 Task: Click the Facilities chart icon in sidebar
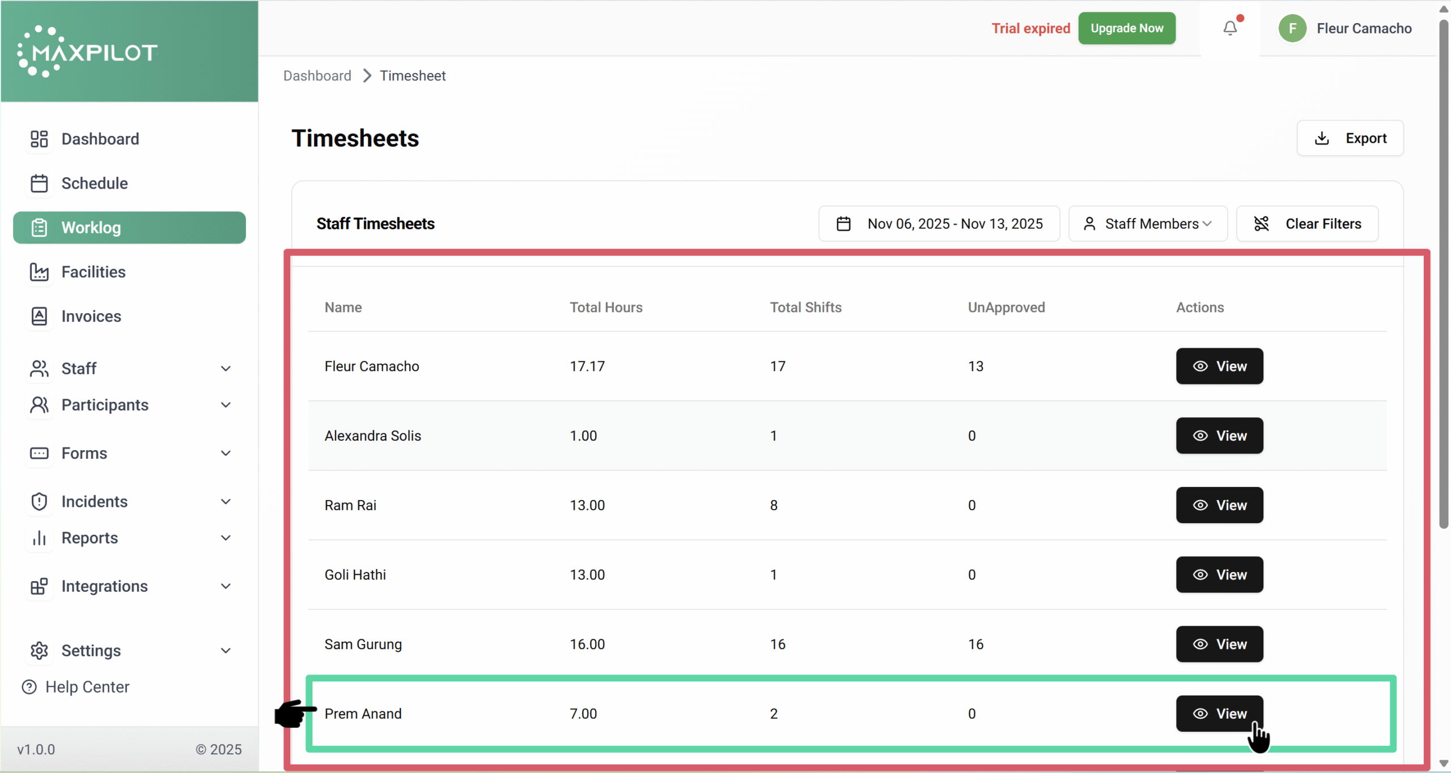(x=39, y=272)
